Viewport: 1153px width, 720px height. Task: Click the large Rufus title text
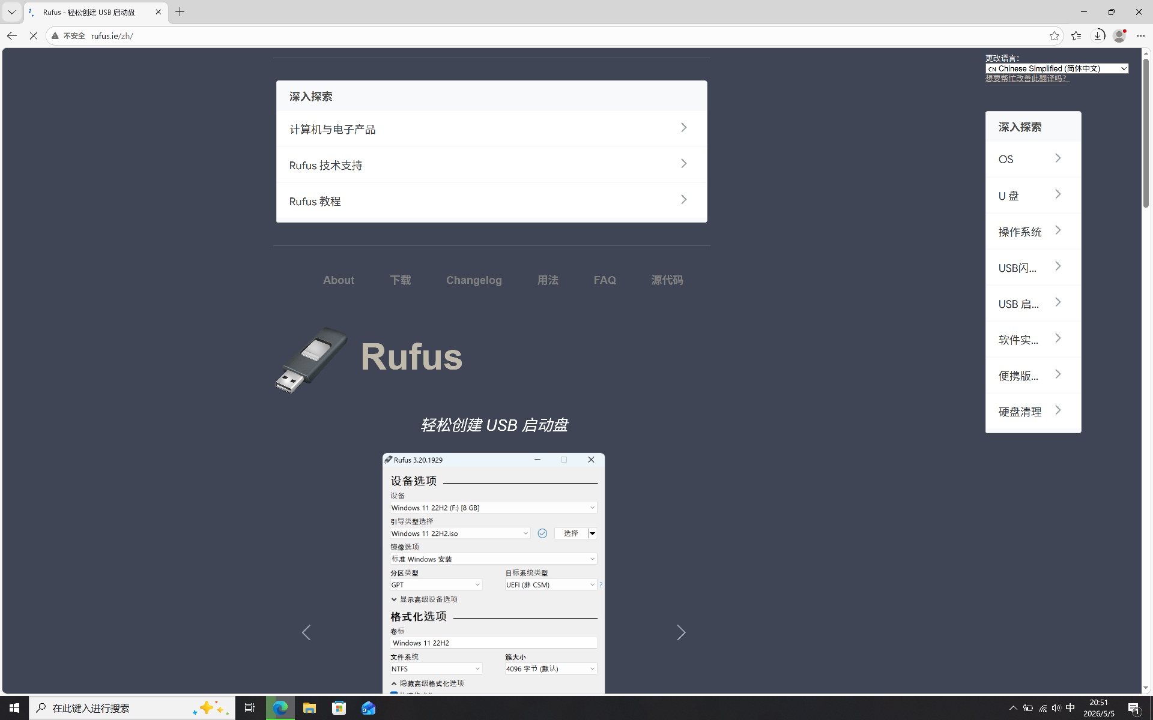pyautogui.click(x=411, y=356)
